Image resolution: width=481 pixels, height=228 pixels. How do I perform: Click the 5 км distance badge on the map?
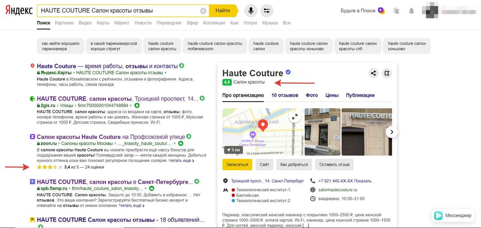[234, 150]
